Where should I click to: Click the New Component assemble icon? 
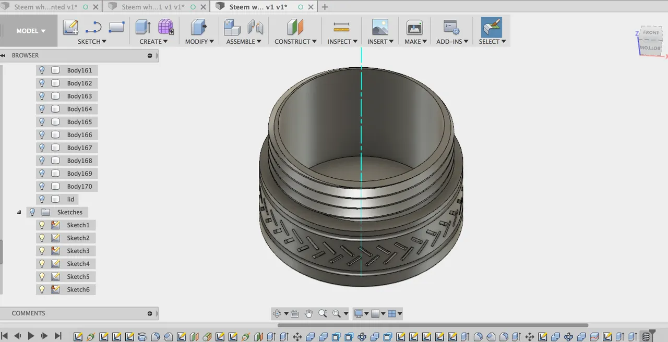pyautogui.click(x=232, y=27)
